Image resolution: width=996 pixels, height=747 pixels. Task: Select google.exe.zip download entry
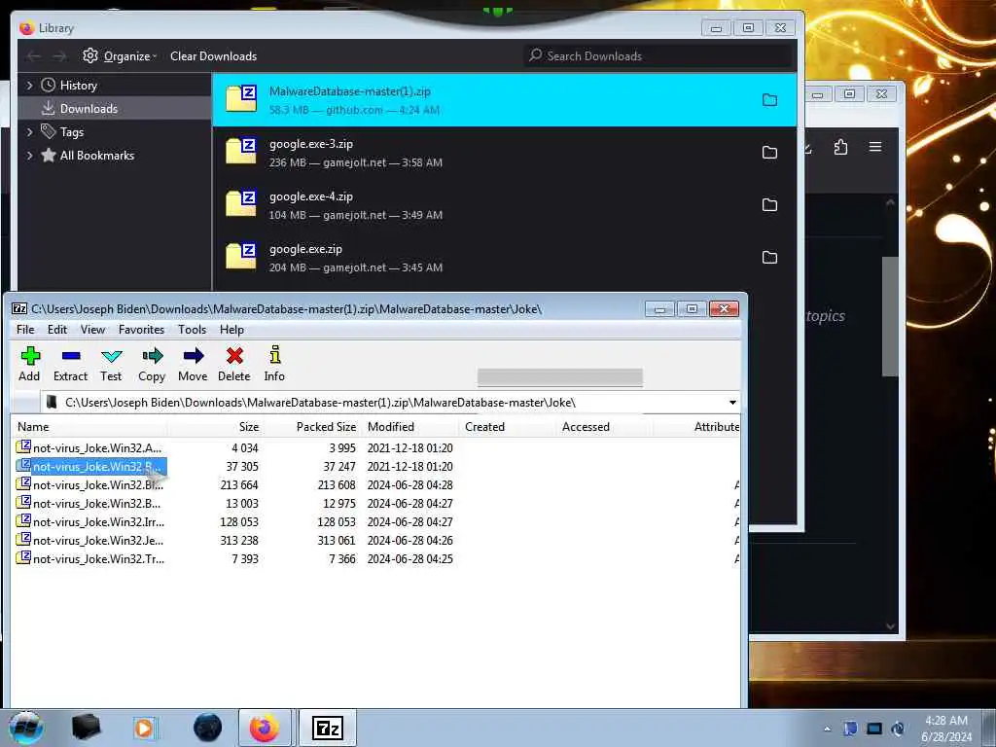(505, 257)
